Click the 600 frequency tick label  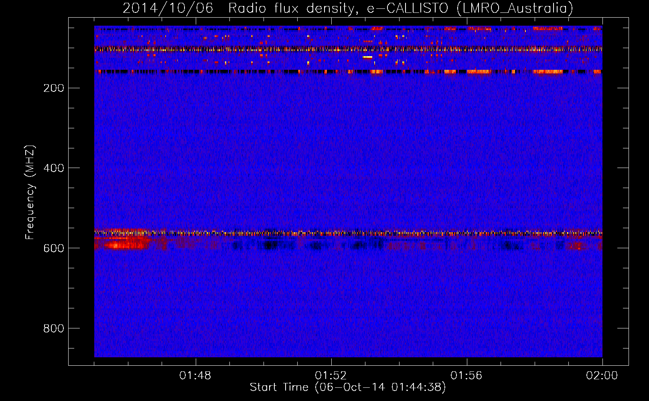pos(53,248)
